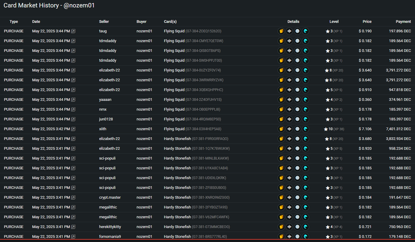Click the water element icon in the xiith row
Screen dimensions: 415x242
pyautogui.click(x=306, y=129)
